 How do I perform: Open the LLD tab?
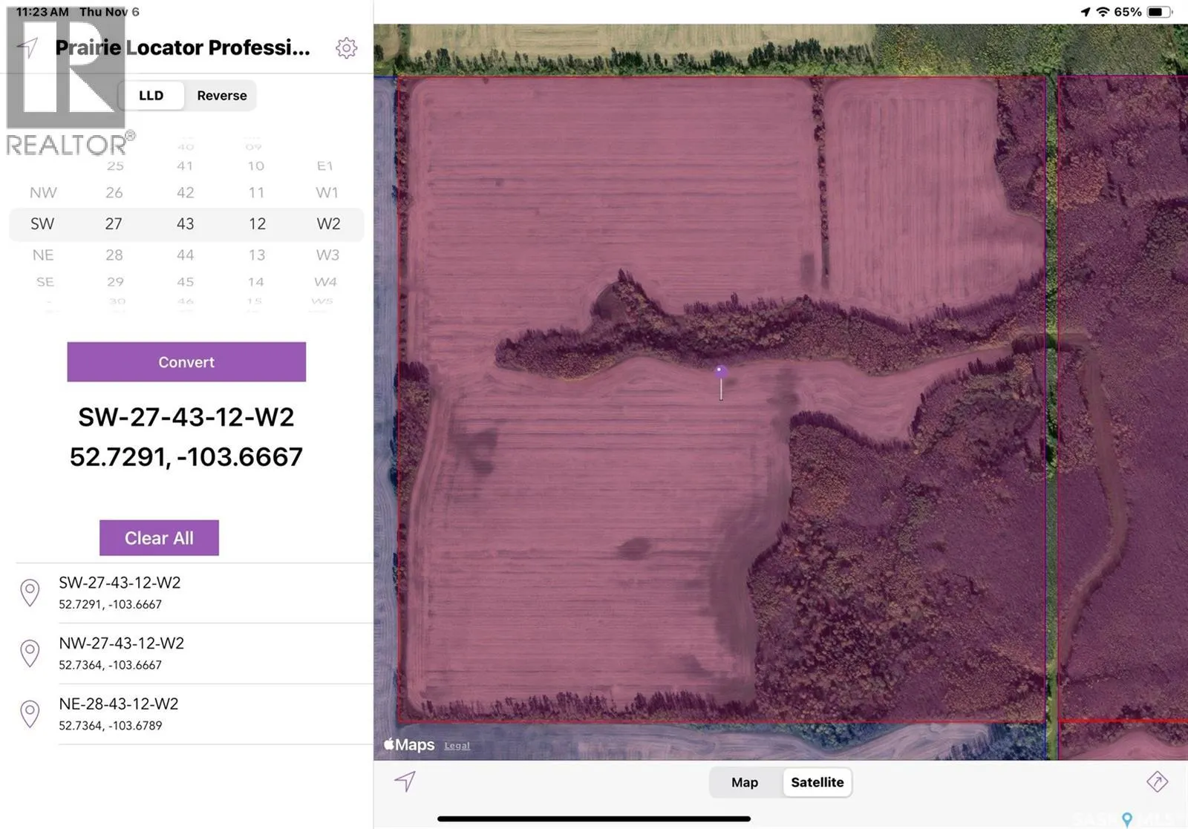point(151,95)
